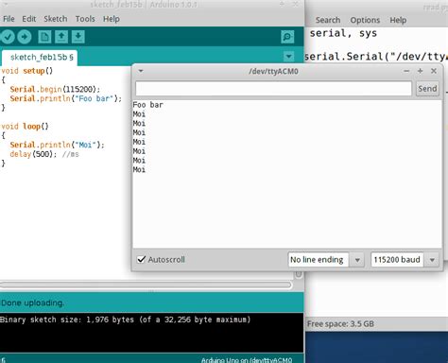Screen dimensions: 448x363
Task: Save the sketch with the Save icon
Action: (x=78, y=37)
